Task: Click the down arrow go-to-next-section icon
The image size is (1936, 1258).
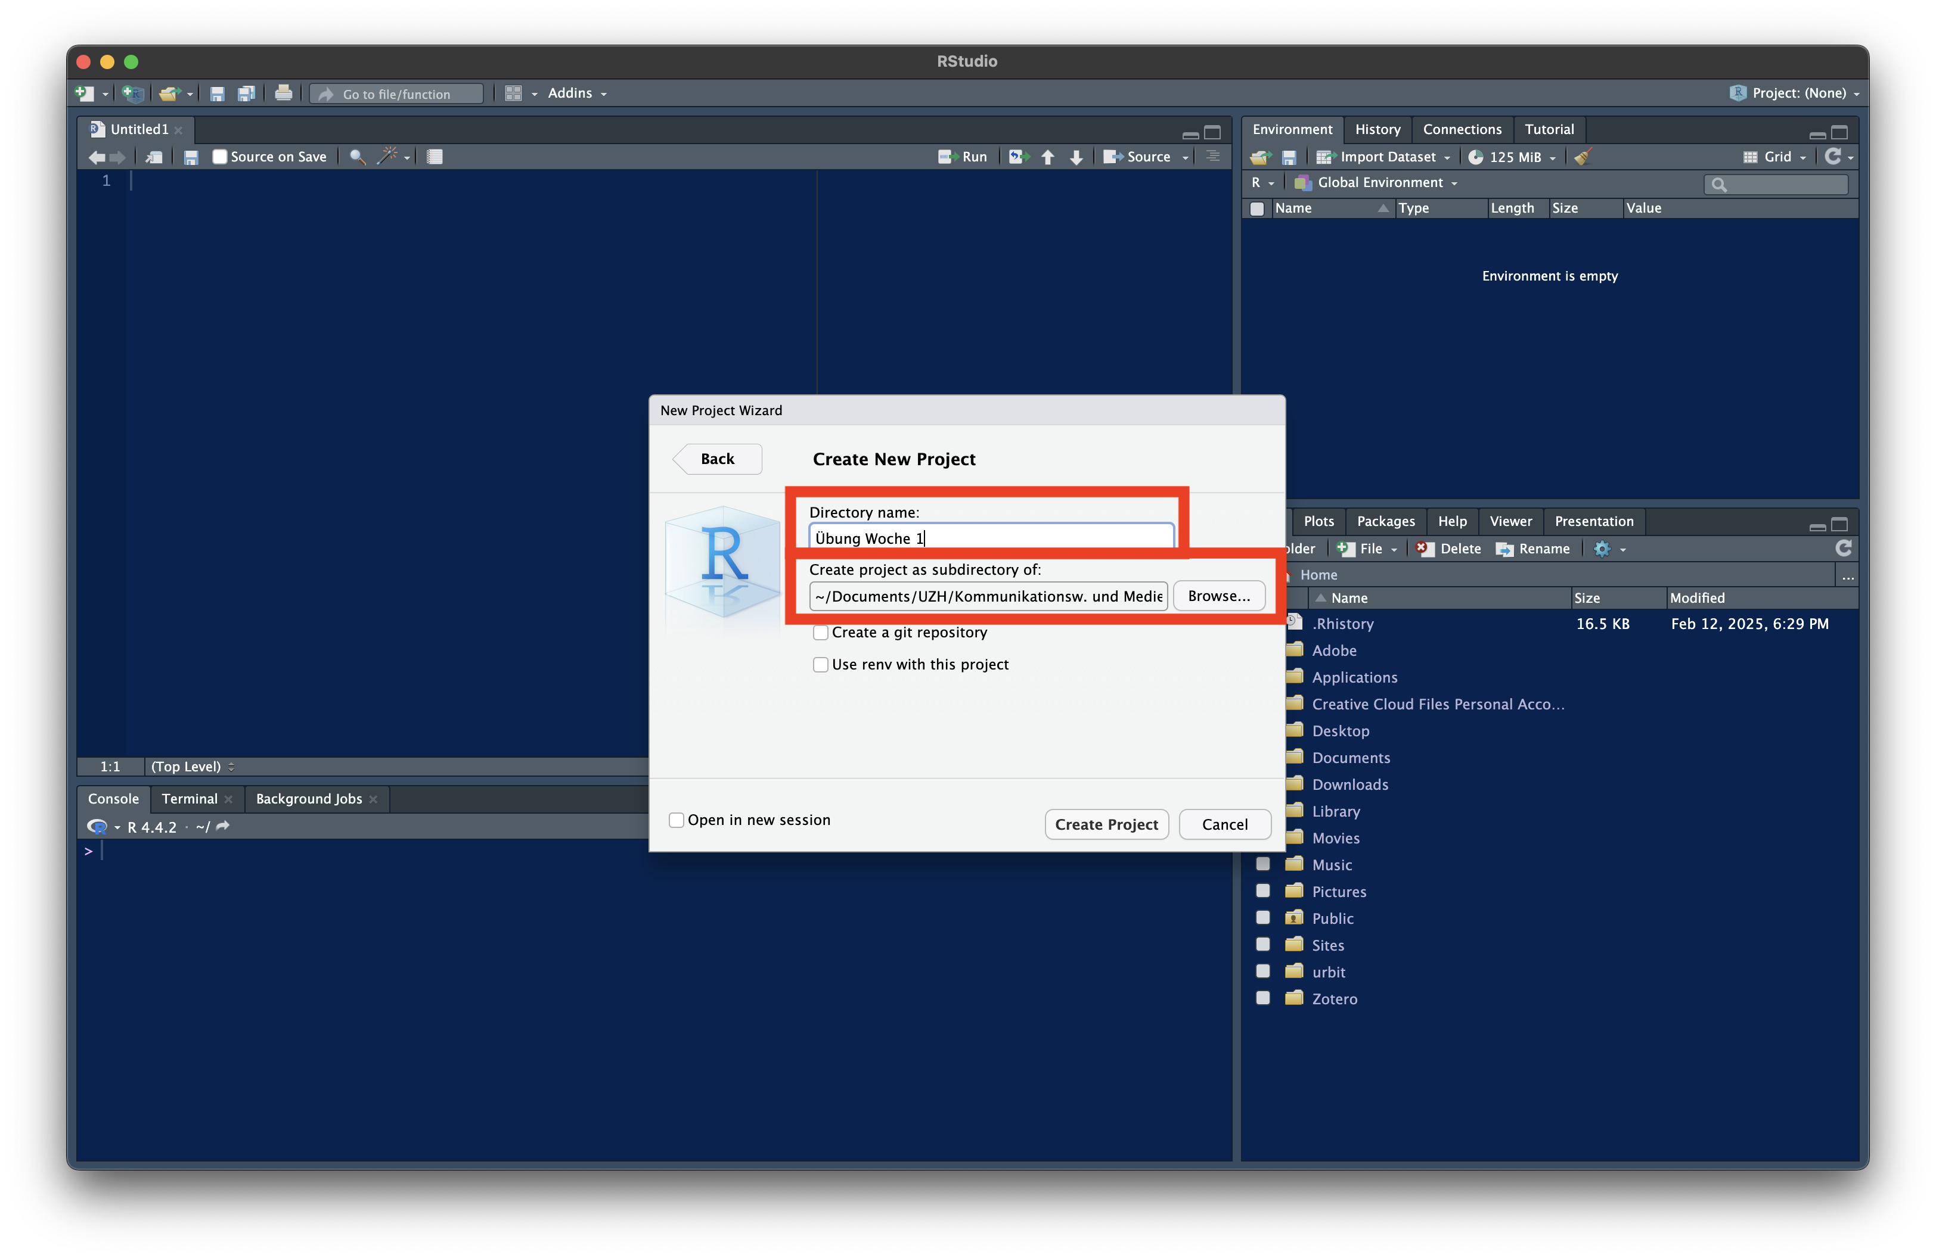Action: [x=1076, y=157]
